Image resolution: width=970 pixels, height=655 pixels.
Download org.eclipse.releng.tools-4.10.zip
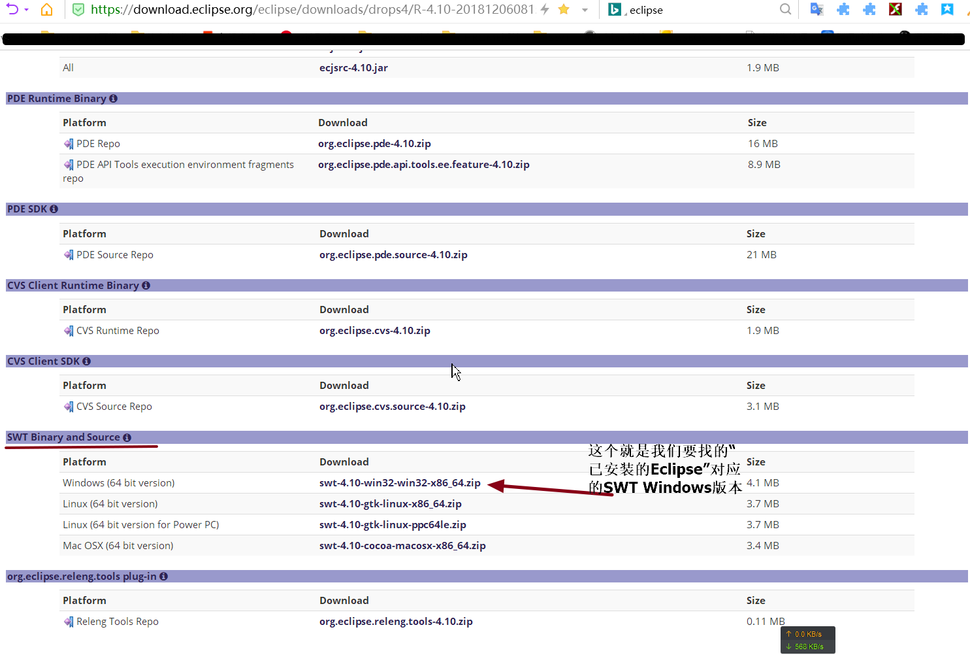tap(396, 621)
